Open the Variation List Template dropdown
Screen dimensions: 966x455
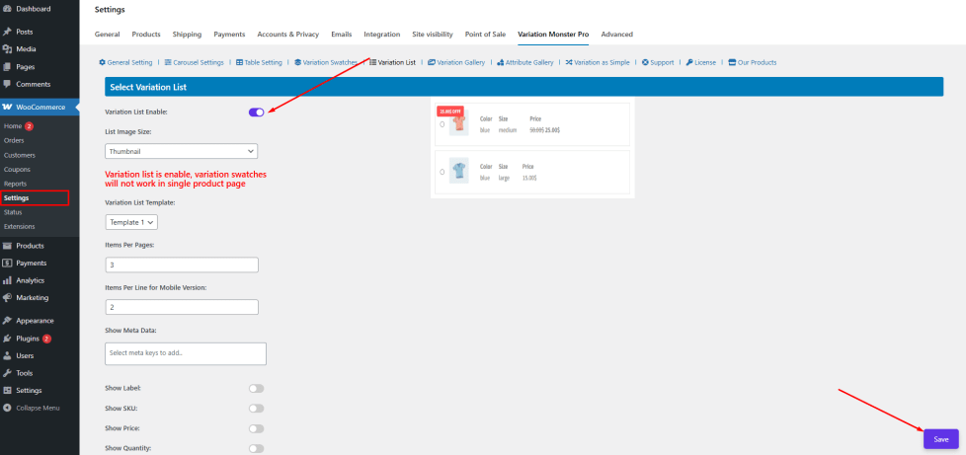[131, 222]
